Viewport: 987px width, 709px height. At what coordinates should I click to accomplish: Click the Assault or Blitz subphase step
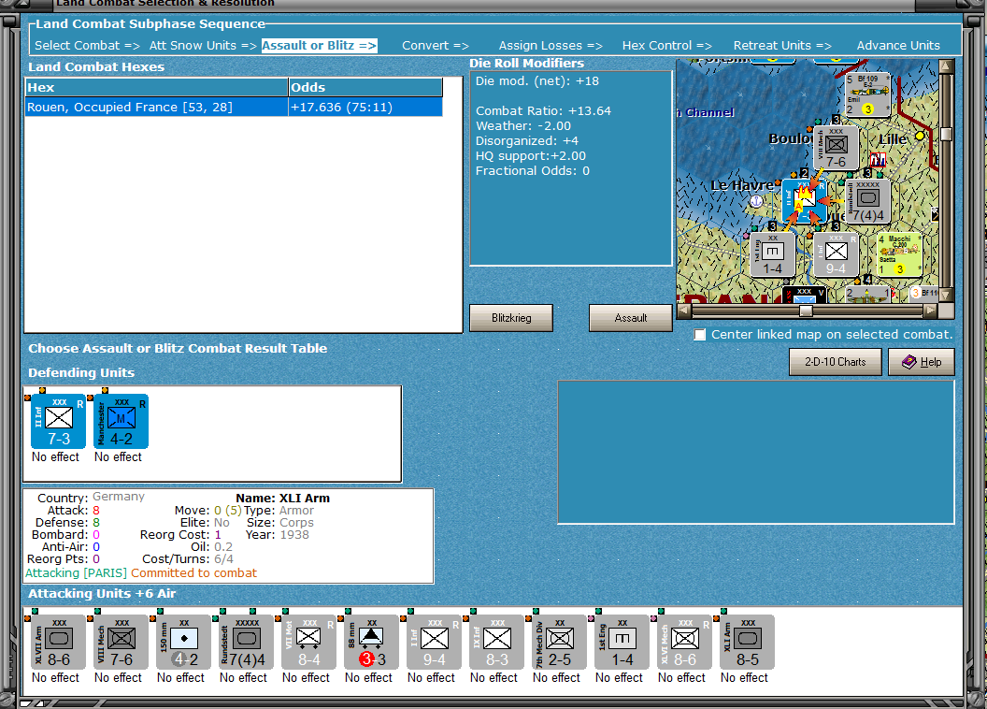(319, 45)
